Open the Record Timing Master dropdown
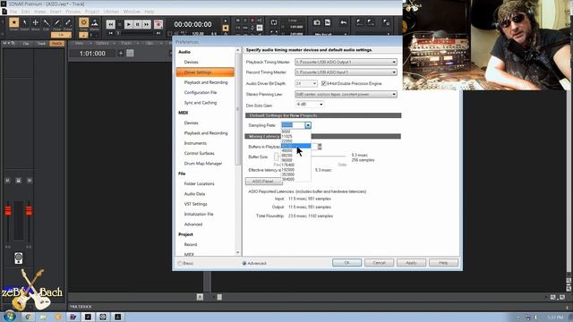This screenshot has height=322, width=573. pyautogui.click(x=346, y=72)
